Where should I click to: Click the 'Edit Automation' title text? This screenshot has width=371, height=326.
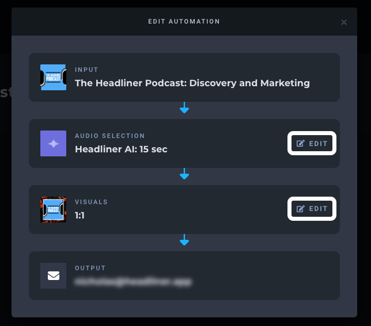pos(184,21)
